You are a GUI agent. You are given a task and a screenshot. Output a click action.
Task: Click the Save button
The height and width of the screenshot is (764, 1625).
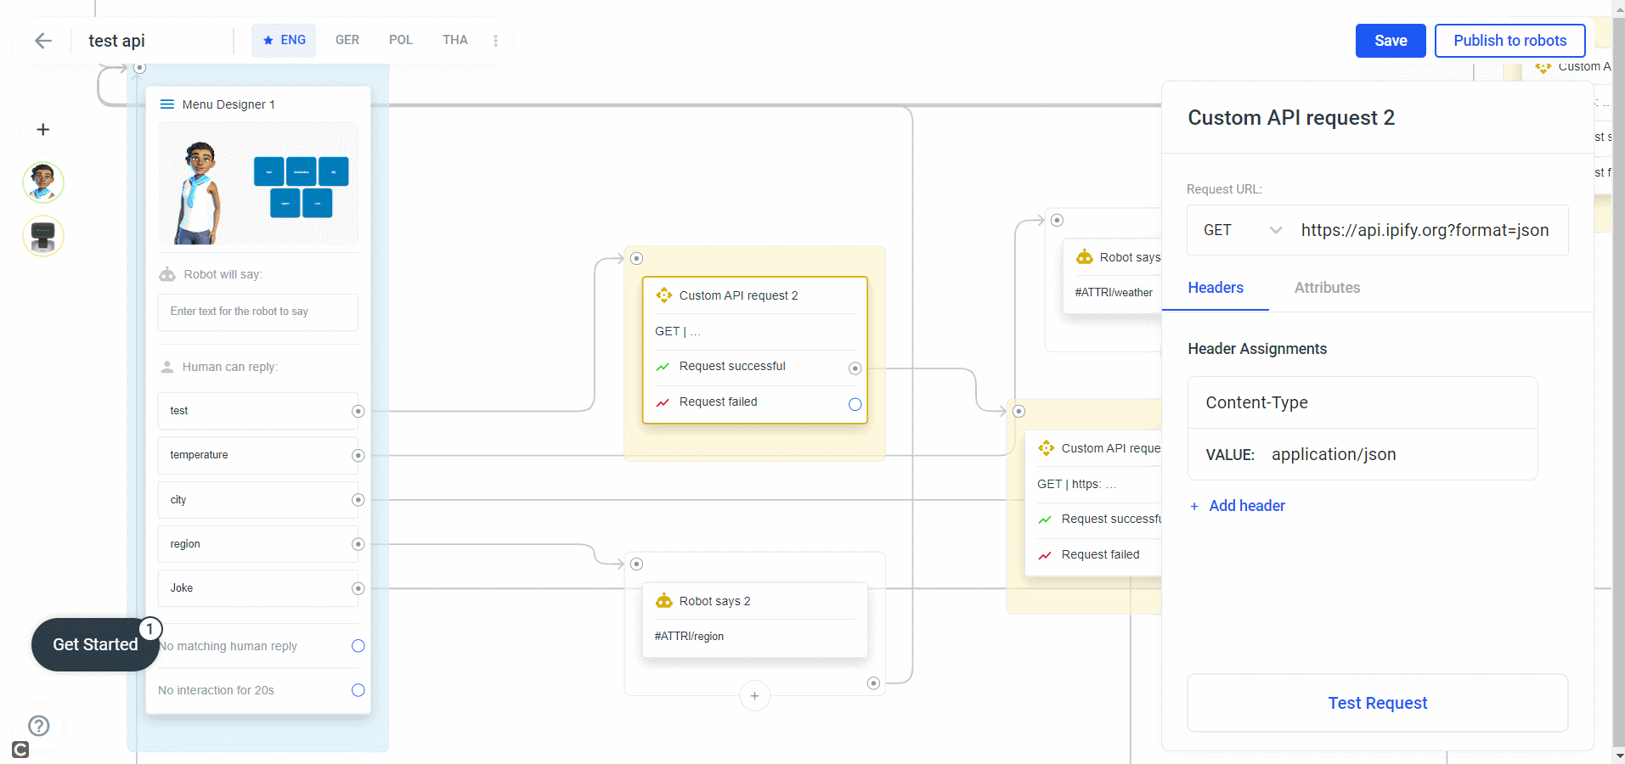(1391, 41)
